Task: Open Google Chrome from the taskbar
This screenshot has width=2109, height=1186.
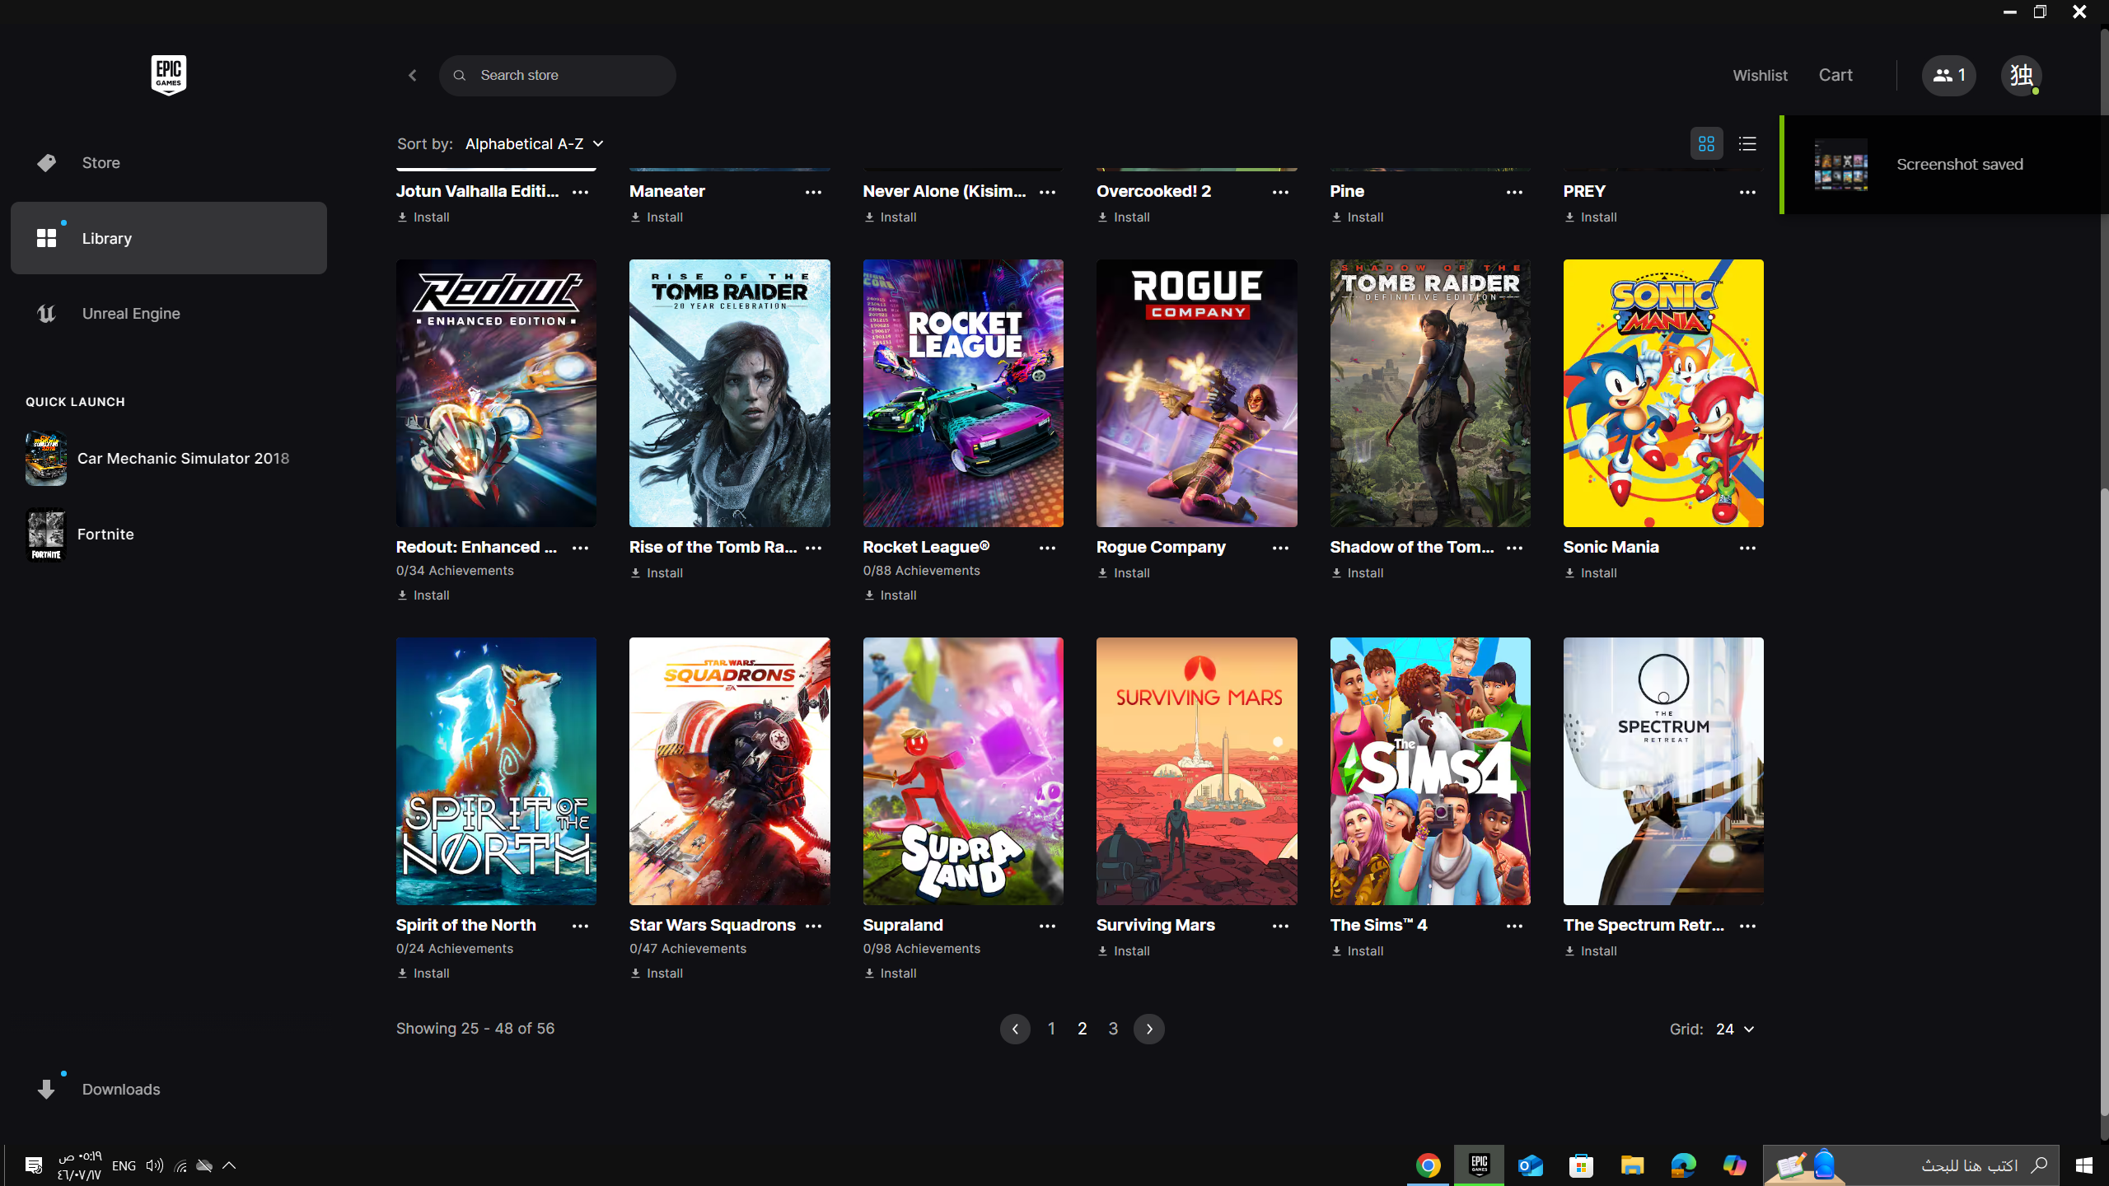Action: 1429,1165
